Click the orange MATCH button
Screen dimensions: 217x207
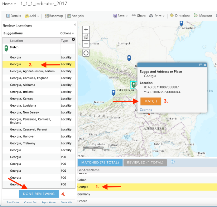pos(151,101)
